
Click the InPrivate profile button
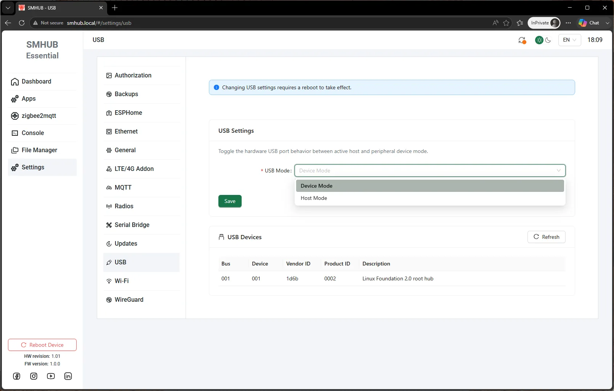coord(544,23)
